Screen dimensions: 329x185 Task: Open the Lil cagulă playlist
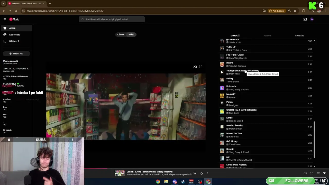(16, 131)
